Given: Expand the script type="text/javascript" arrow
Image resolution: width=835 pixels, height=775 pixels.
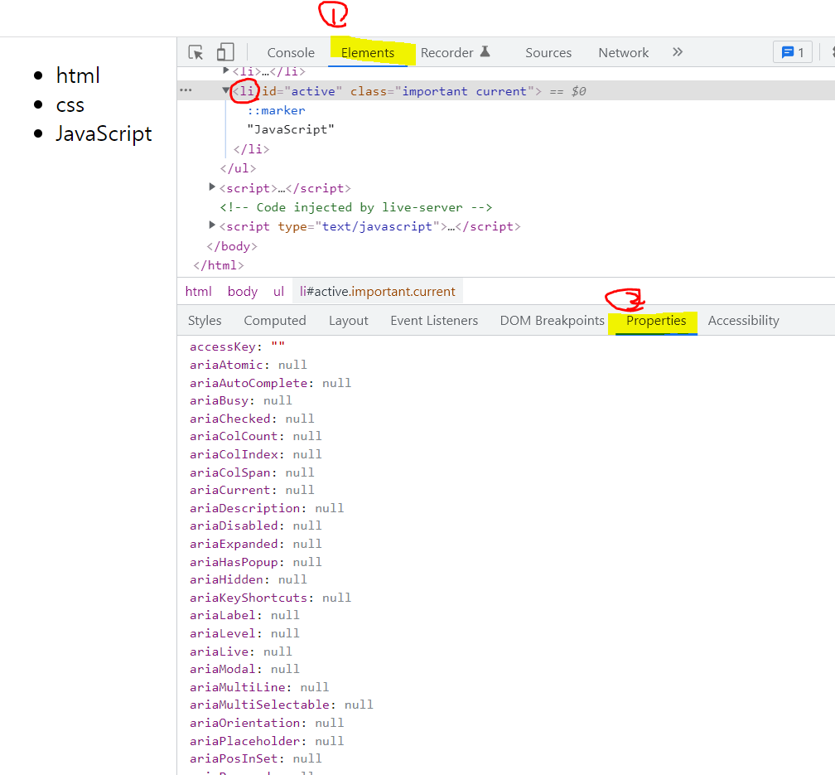Looking at the screenshot, I should pyautogui.click(x=212, y=225).
